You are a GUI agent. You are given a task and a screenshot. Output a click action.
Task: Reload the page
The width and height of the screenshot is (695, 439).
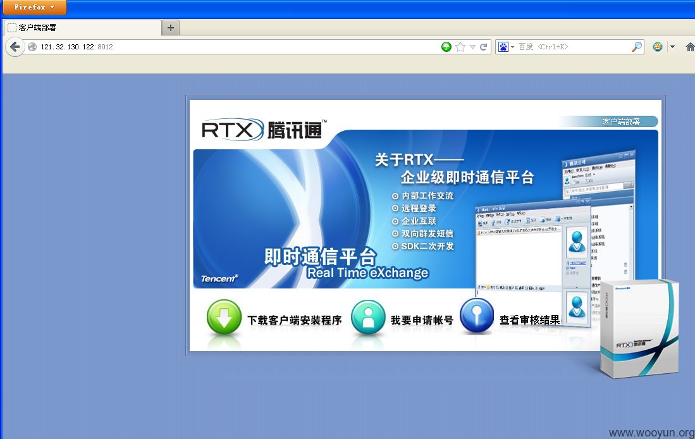click(x=484, y=47)
